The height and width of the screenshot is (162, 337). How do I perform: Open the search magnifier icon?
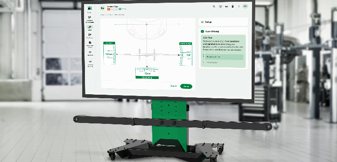pyautogui.click(x=214, y=6)
